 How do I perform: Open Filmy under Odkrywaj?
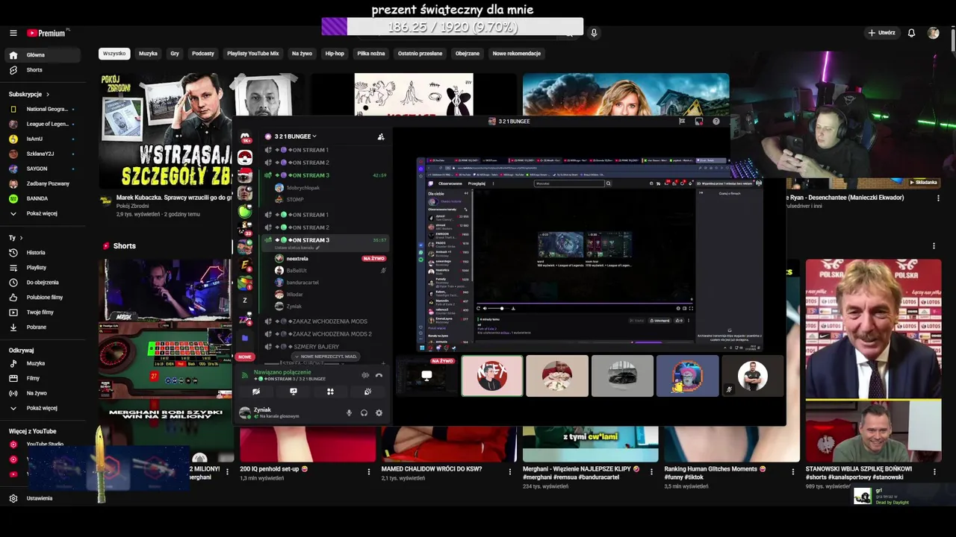click(x=43, y=378)
